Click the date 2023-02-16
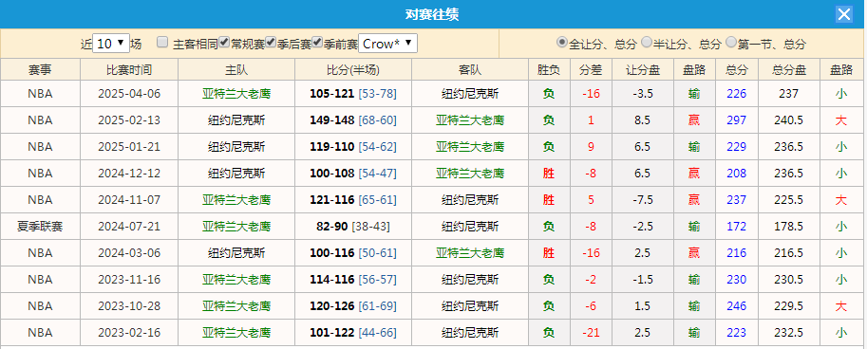The height and width of the screenshot is (349, 867). click(129, 333)
